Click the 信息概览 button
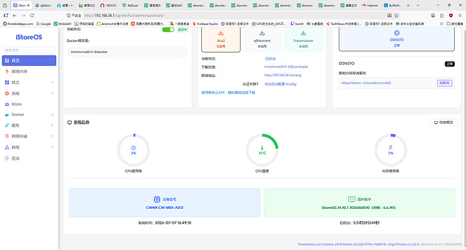Viewport: 466px width, 250px height. 443,122
